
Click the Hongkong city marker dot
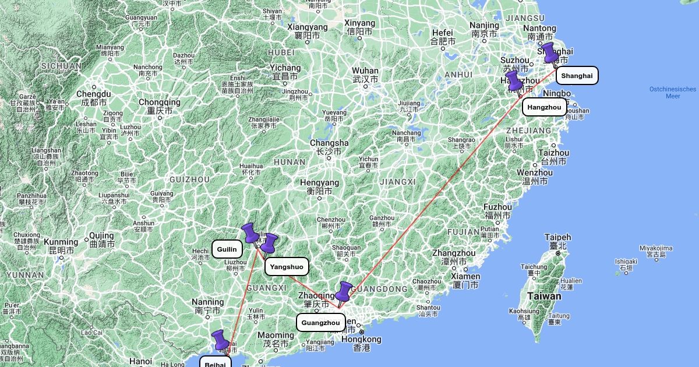coord(362,332)
